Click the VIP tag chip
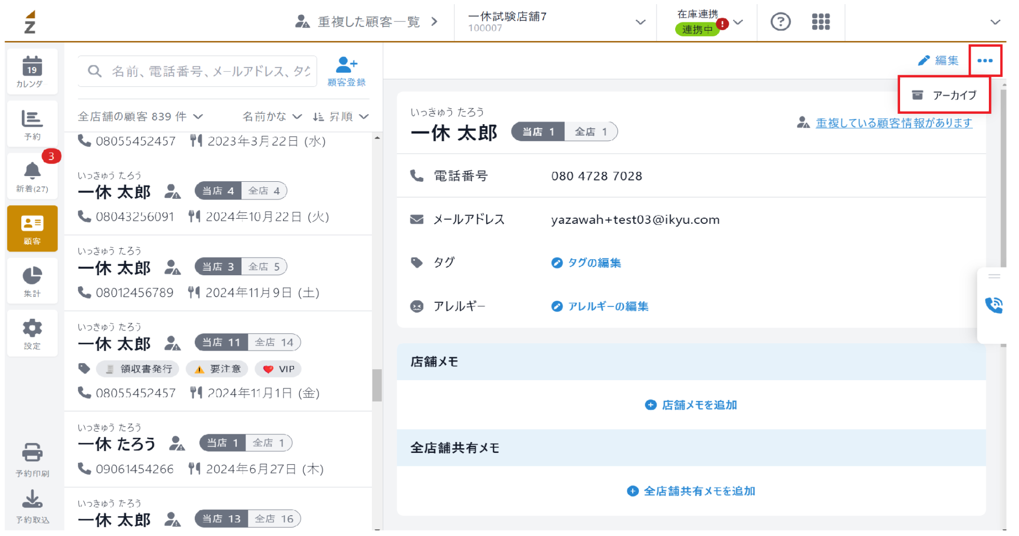The height and width of the screenshot is (536, 1019). point(278,369)
